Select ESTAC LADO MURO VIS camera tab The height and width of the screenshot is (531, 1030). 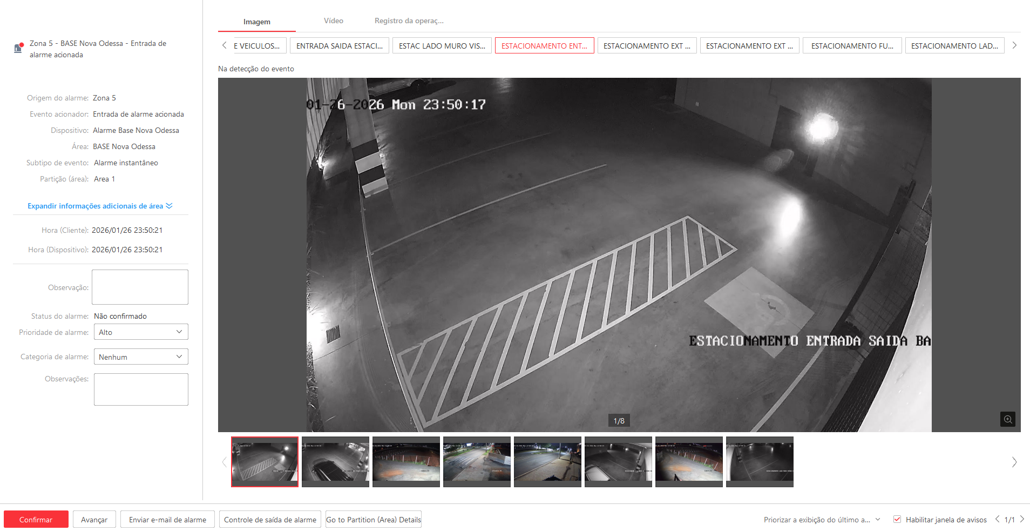coord(442,46)
